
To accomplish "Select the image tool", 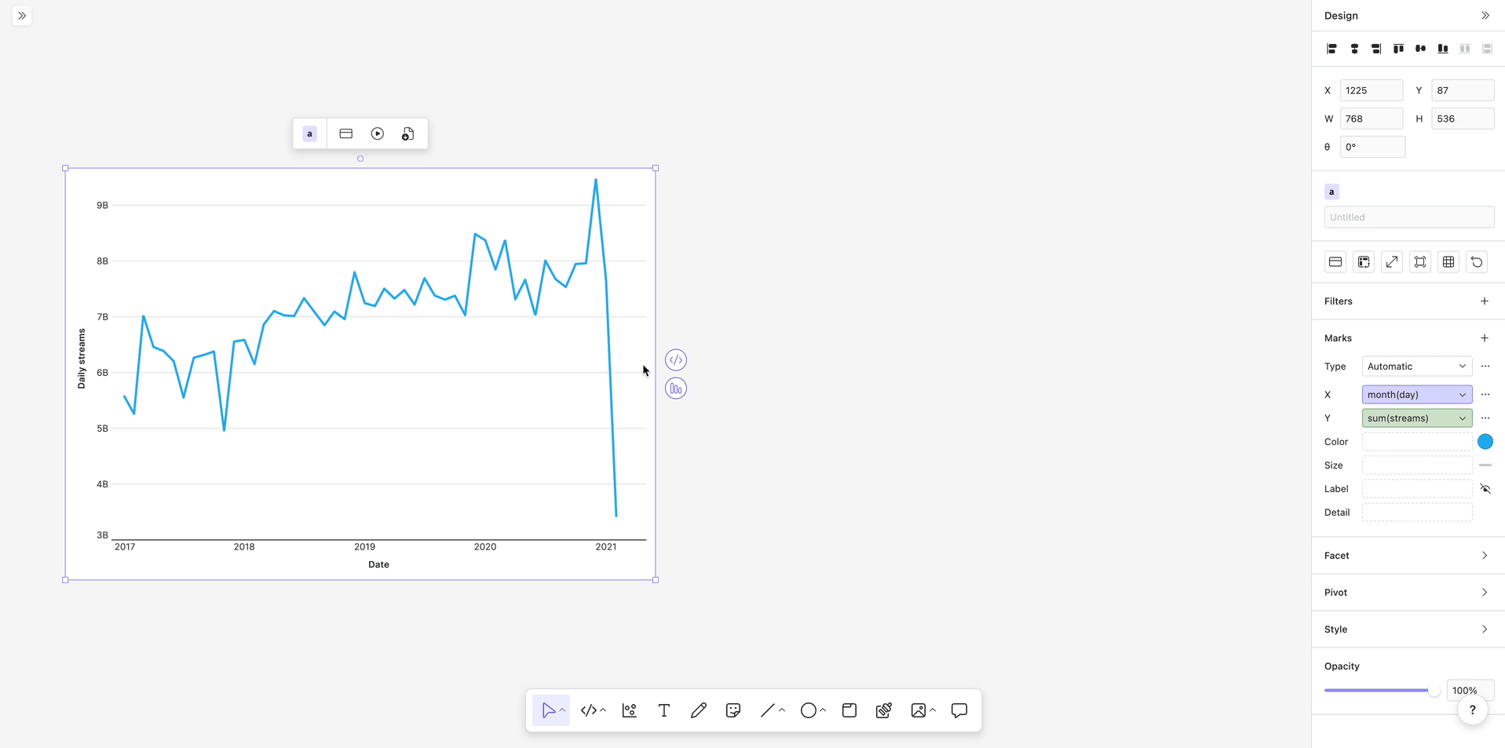I will pos(918,711).
